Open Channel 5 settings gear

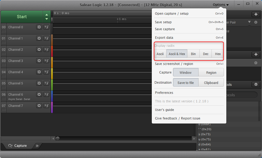(x=39, y=83)
